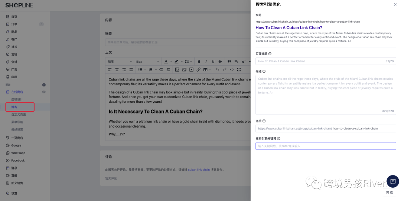Apply subscript formatting
The image size is (401, 201).
[x=236, y=62]
